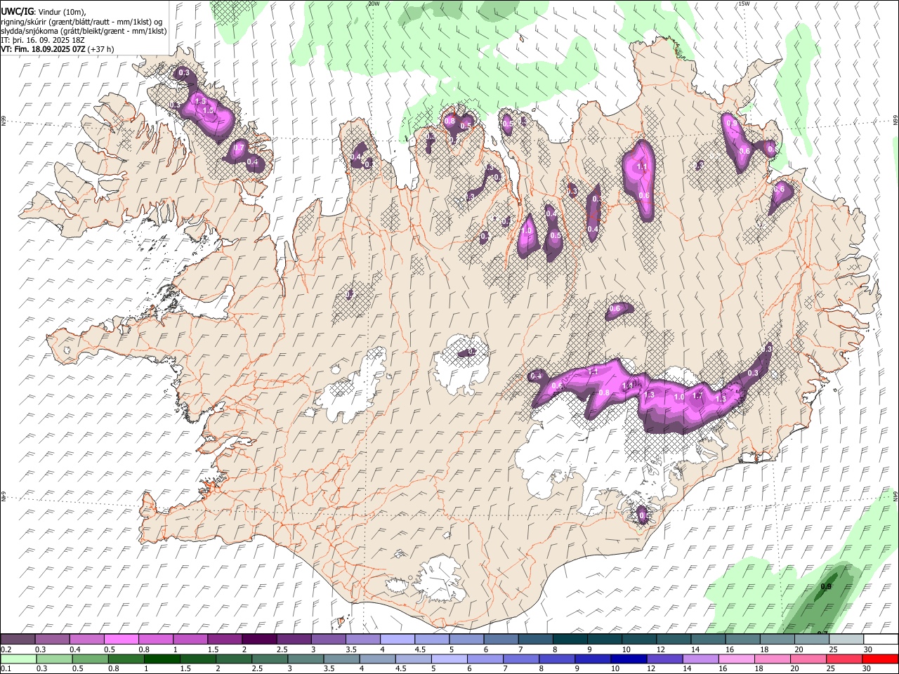Click the upper legend swatch starting at 0.2
The width and height of the screenshot is (899, 674).
coord(18,640)
